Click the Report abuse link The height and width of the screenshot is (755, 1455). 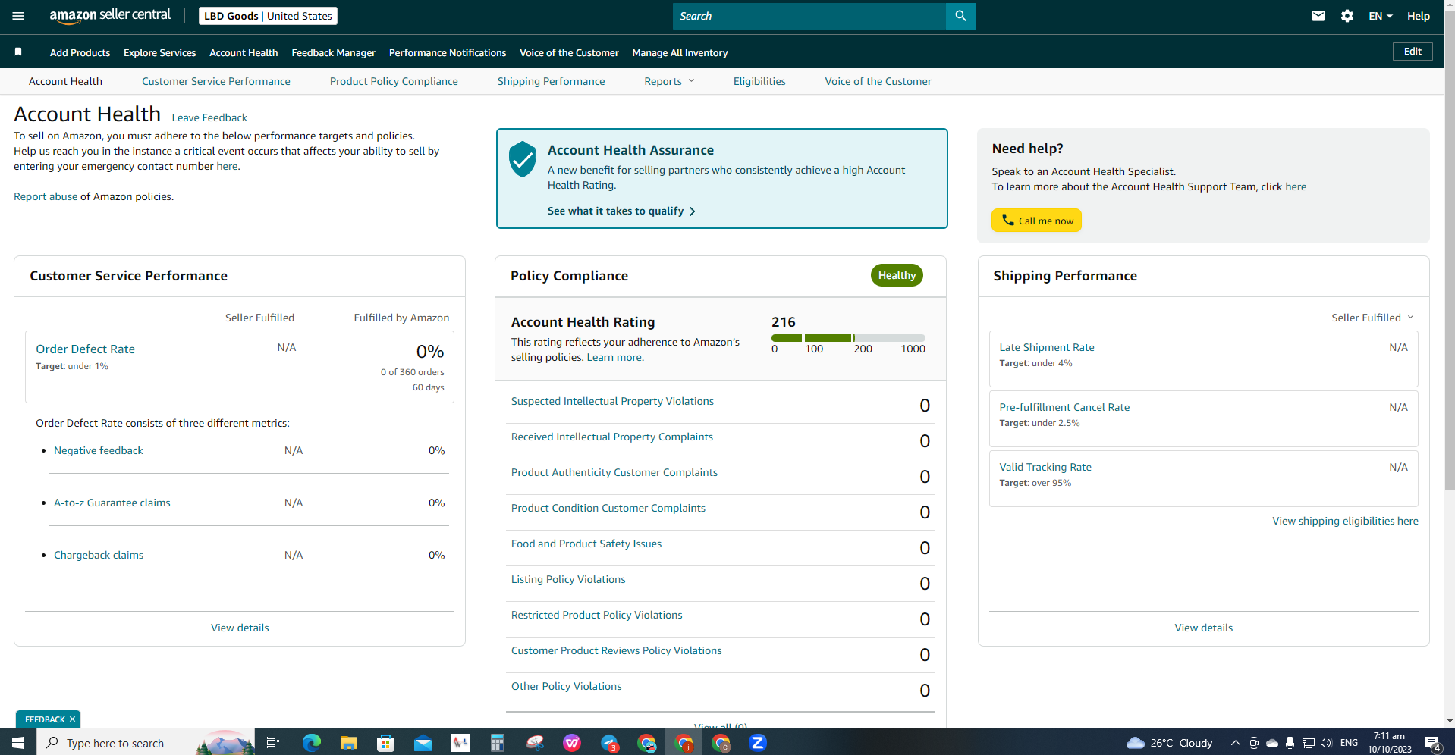tap(46, 196)
